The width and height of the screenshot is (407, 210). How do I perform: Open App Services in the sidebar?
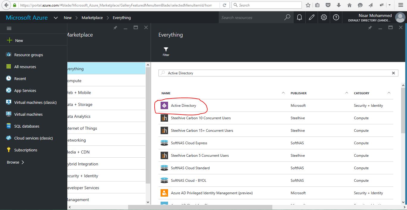click(x=25, y=90)
